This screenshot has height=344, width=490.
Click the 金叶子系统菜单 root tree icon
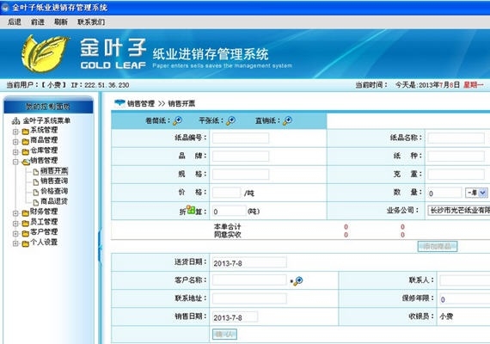15,121
